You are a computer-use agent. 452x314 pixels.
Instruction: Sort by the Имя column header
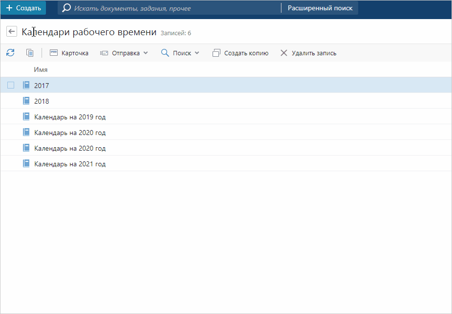click(x=41, y=69)
